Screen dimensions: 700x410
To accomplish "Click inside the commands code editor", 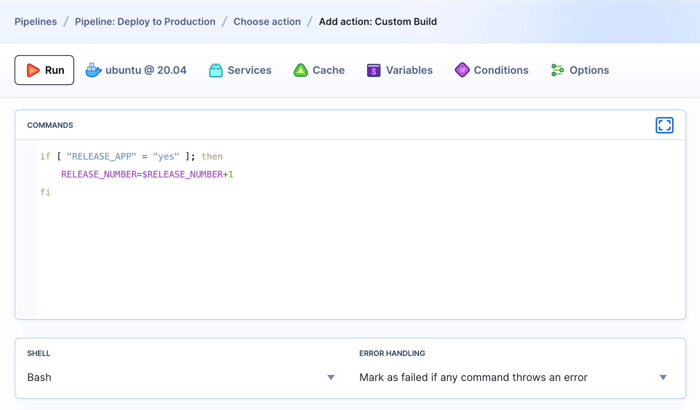I will (x=335, y=242).
